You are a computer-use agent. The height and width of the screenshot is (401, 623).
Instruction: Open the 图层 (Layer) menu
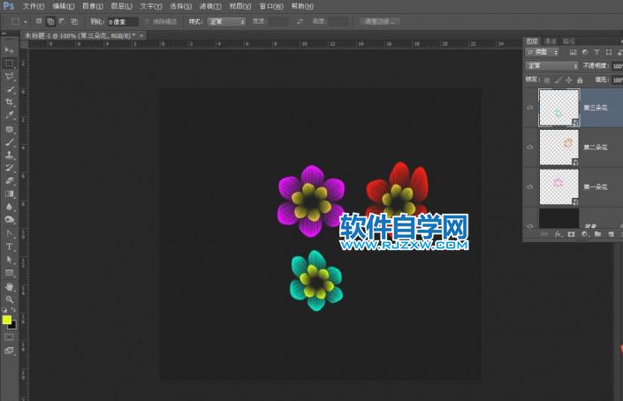122,6
